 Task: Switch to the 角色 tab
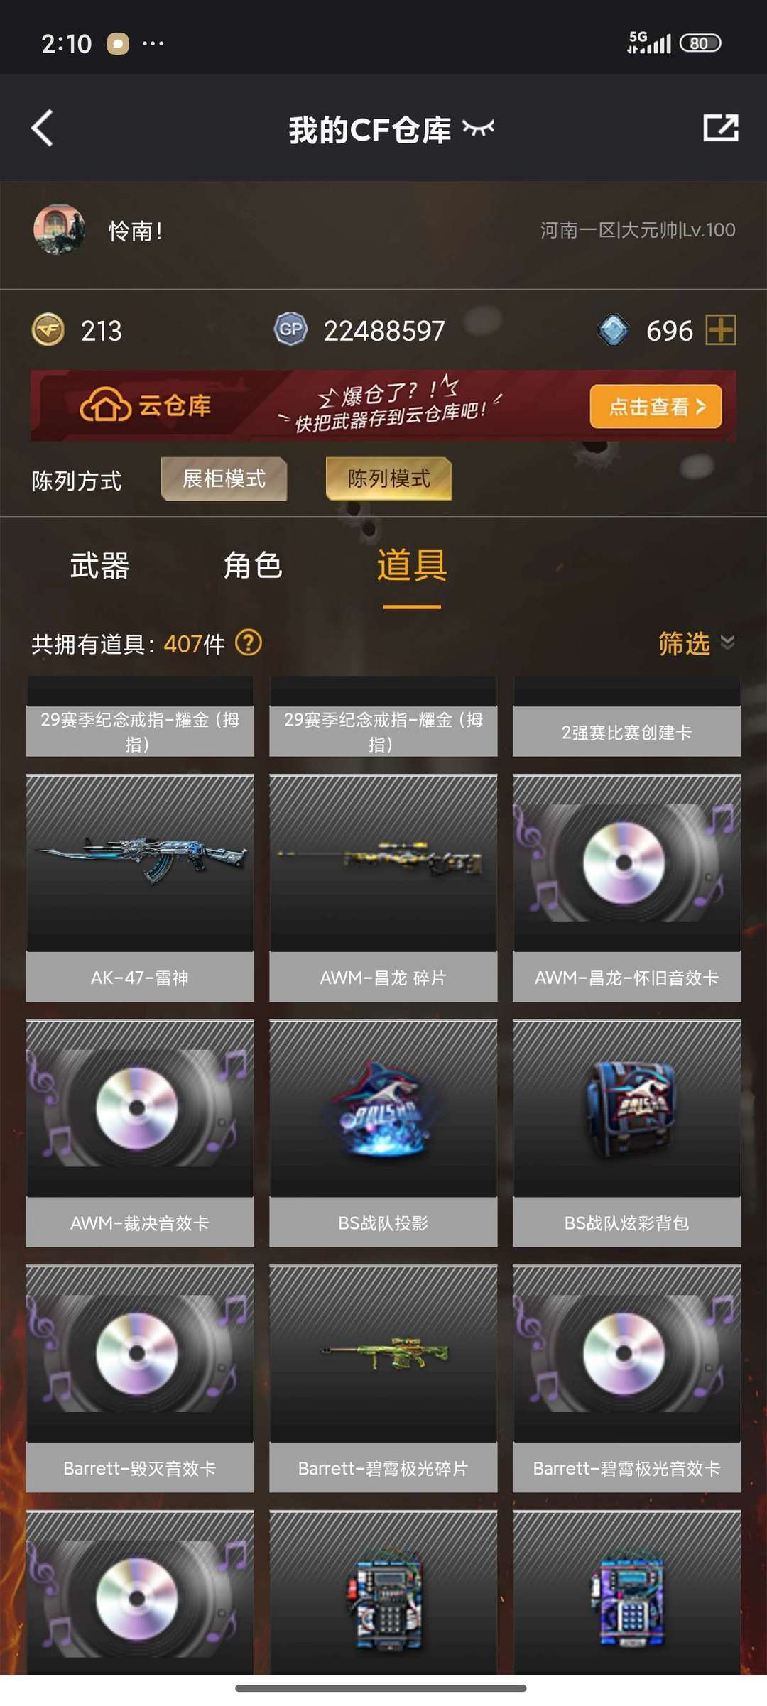pyautogui.click(x=253, y=566)
